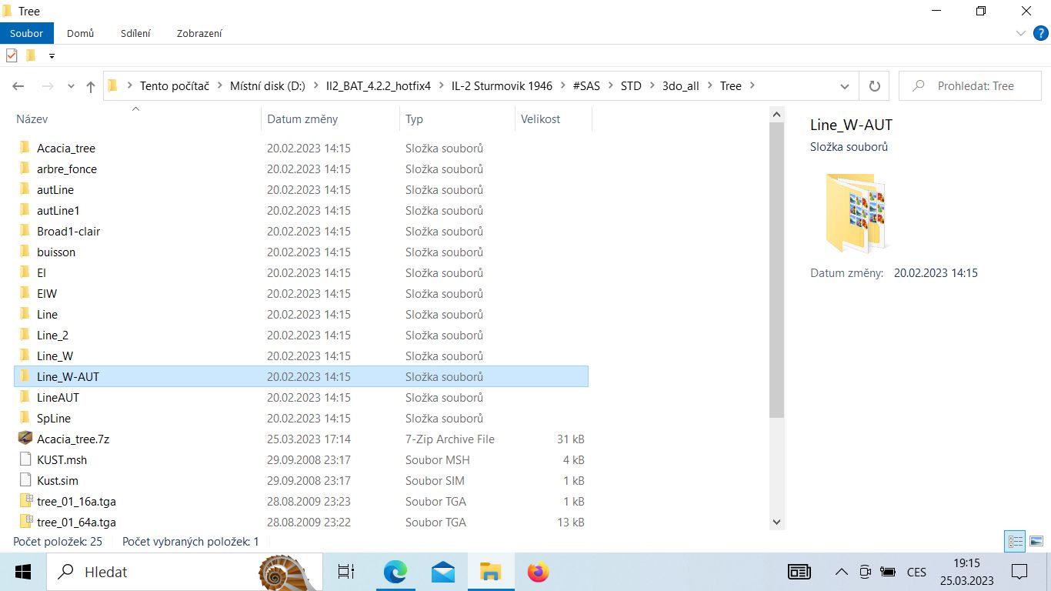Click the scrollbar down arrow in file list
Image resolution: width=1051 pixels, height=591 pixels.
click(776, 522)
